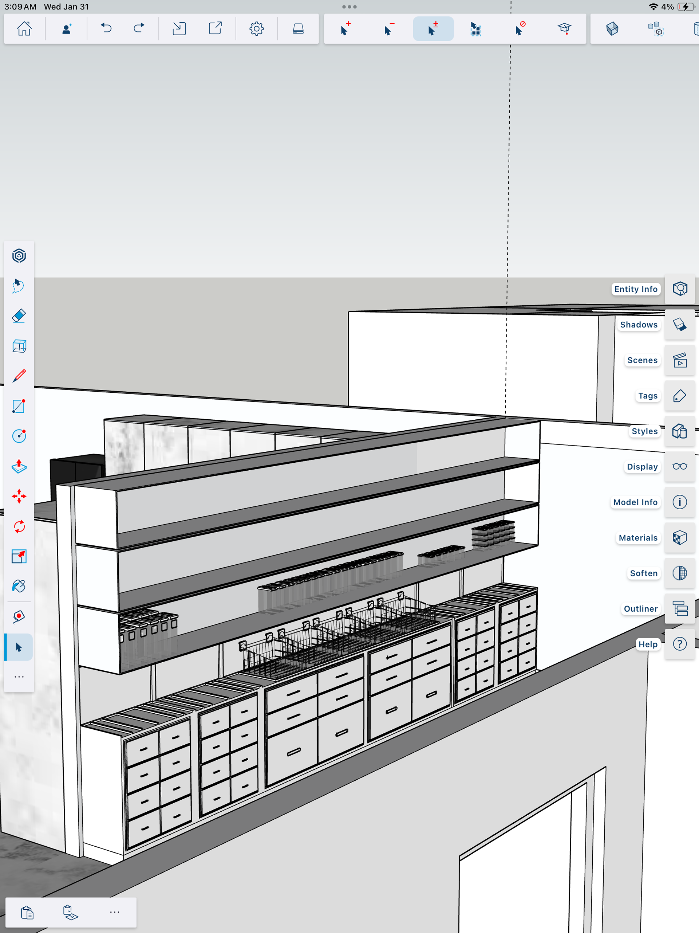
Task: Undo the last action
Action: 106,29
